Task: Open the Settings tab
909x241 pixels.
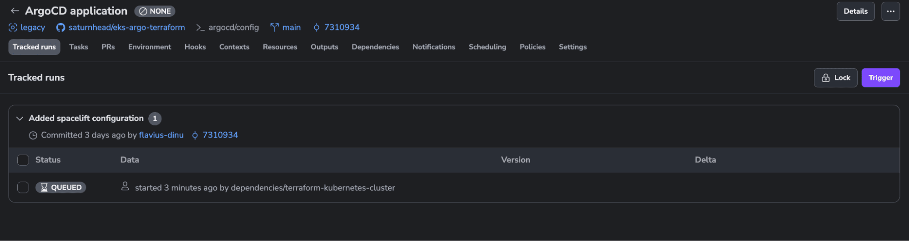Action: (x=573, y=47)
